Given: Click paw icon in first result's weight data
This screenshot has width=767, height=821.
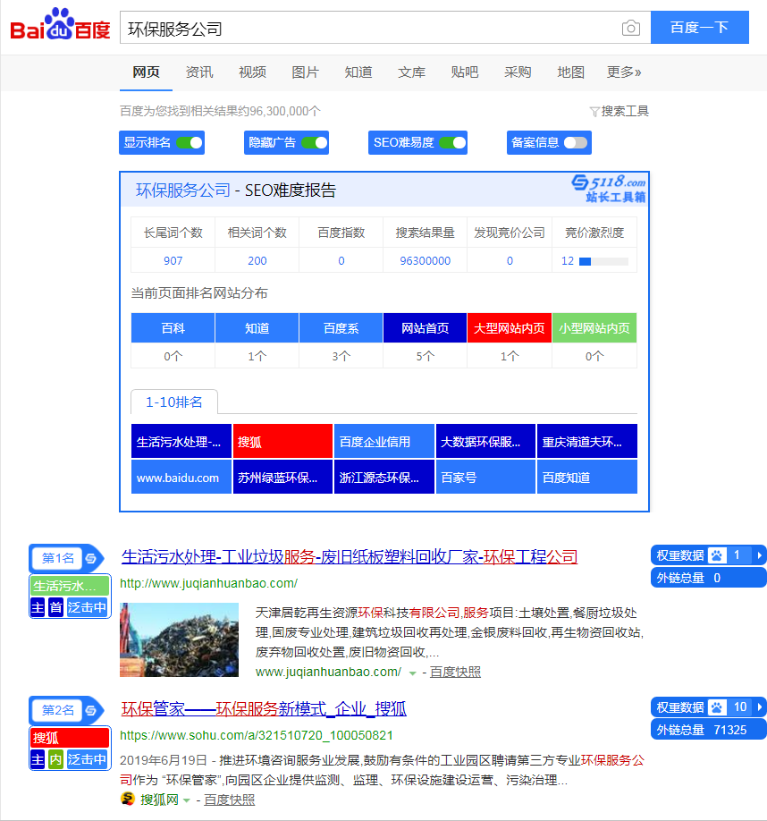Looking at the screenshot, I should point(717,555).
